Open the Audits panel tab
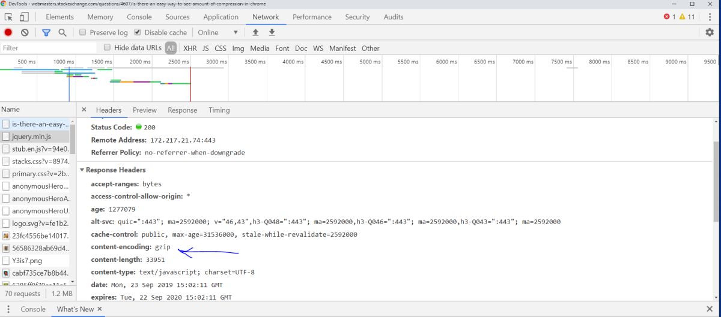Viewport: 721px width, 317px height. pyautogui.click(x=394, y=17)
